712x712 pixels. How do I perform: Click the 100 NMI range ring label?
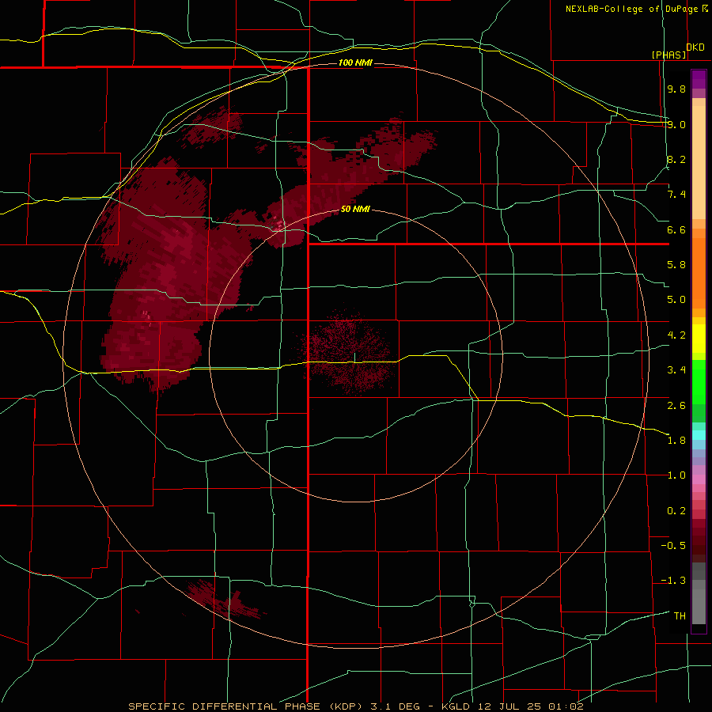[355, 62]
